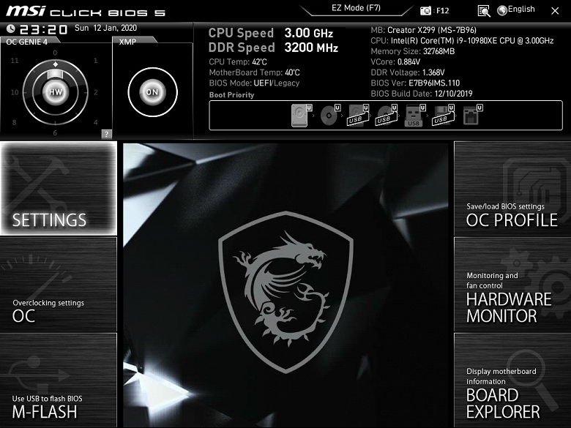Viewport: 571px width, 428px height.
Task: Open the M-FLASH tile
Action: click(x=59, y=380)
